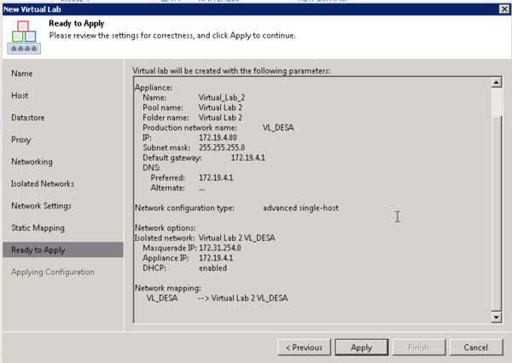Switch to the Proxy step
This screenshot has height=363, width=512.
[x=21, y=139]
